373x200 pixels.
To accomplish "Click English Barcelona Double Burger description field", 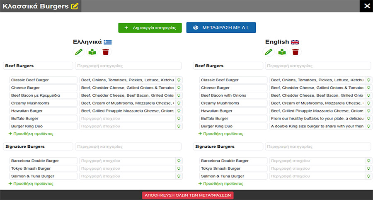I will pyautogui.click(x=317, y=161).
